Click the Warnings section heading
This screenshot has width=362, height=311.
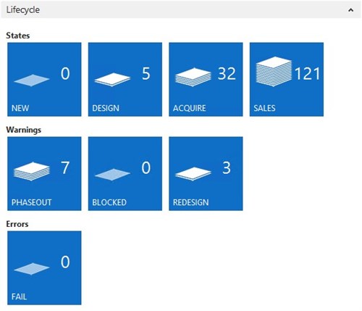[x=24, y=130]
